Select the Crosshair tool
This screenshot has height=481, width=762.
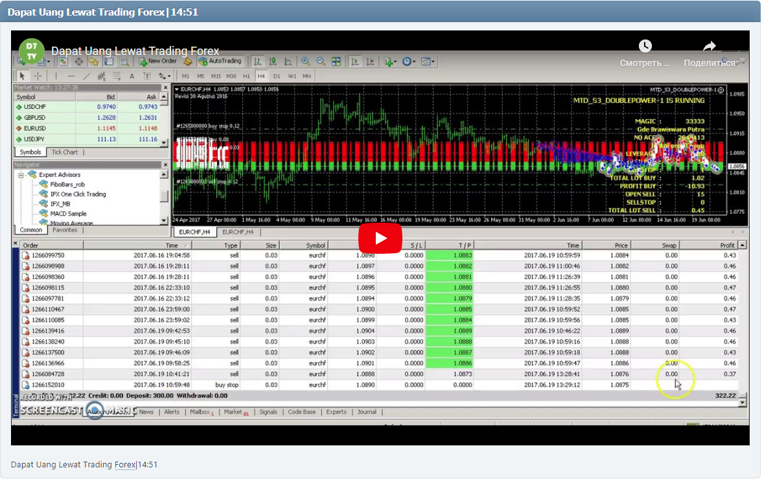point(38,76)
